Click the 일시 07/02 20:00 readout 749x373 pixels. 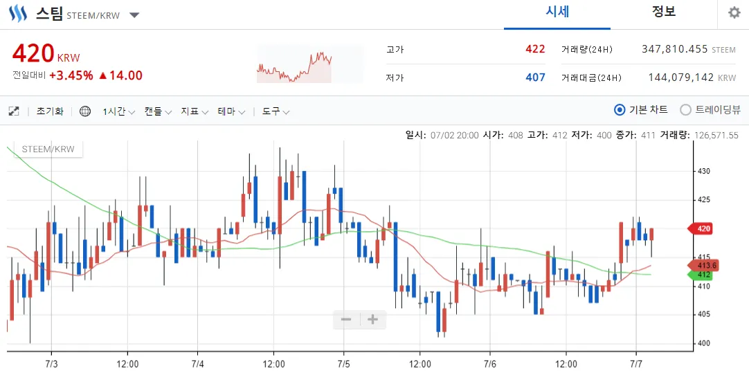coord(442,135)
